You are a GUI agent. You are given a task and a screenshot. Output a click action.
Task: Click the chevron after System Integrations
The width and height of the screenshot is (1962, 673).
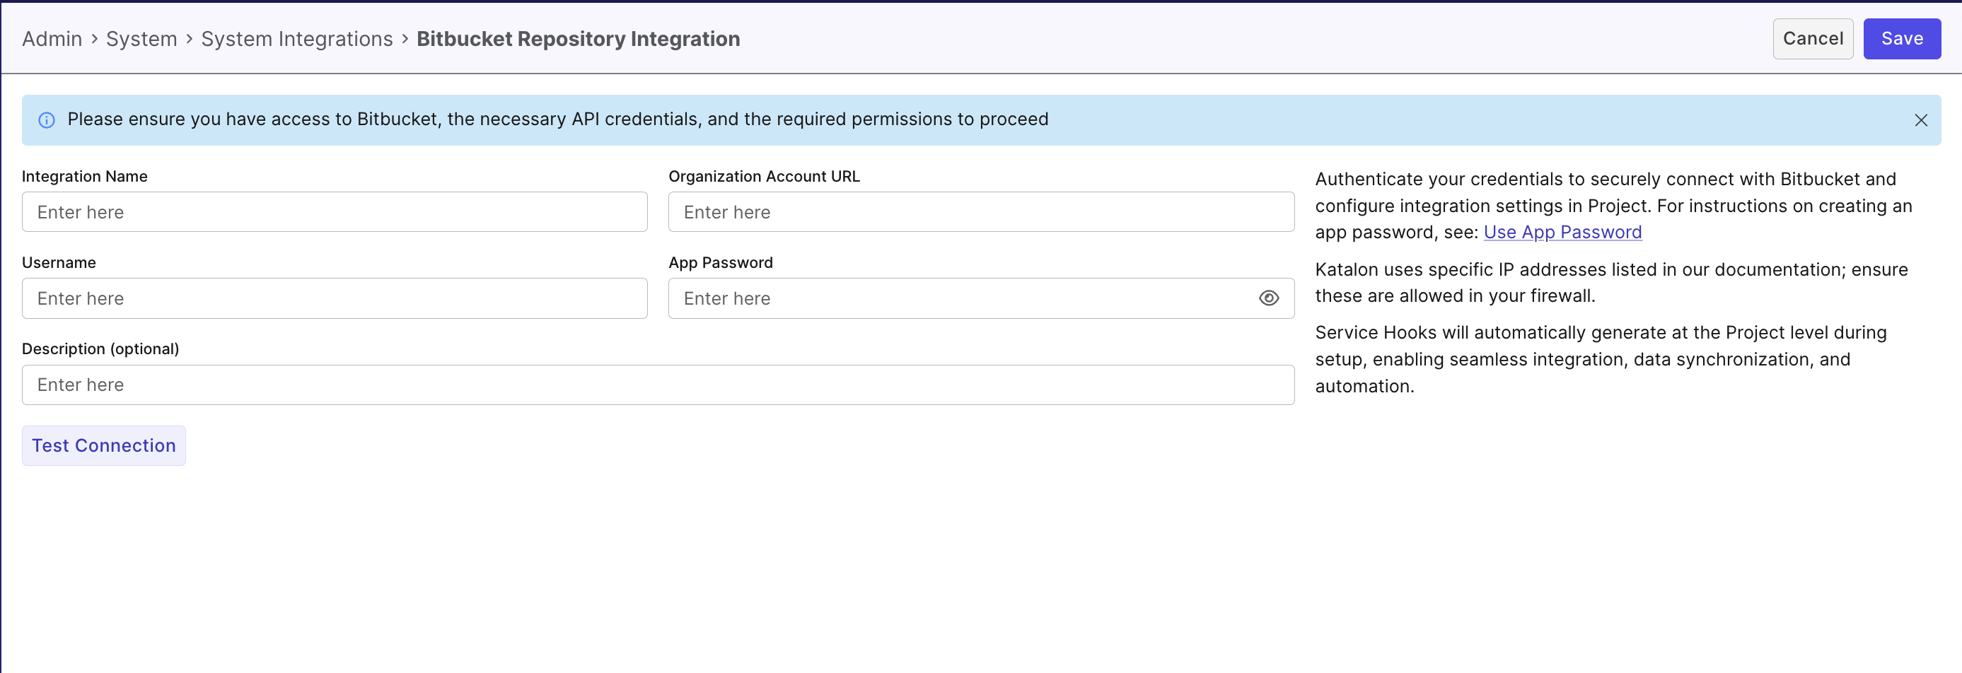[405, 39]
